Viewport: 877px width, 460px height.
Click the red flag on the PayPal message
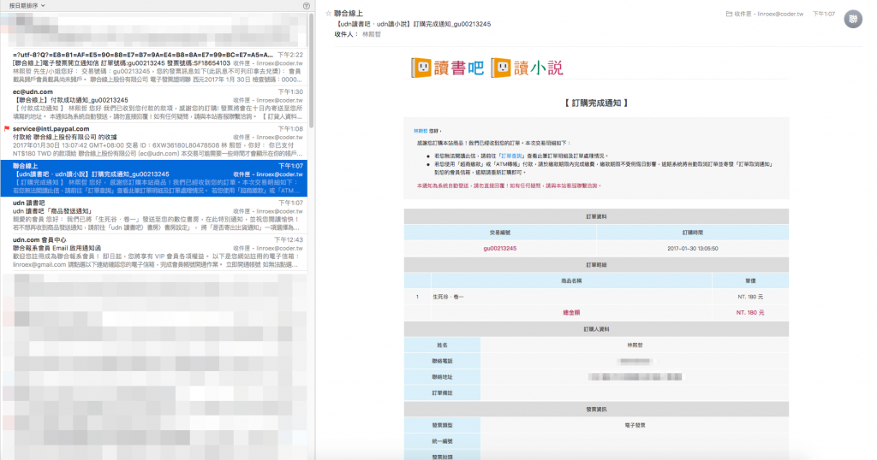pyautogui.click(x=7, y=129)
